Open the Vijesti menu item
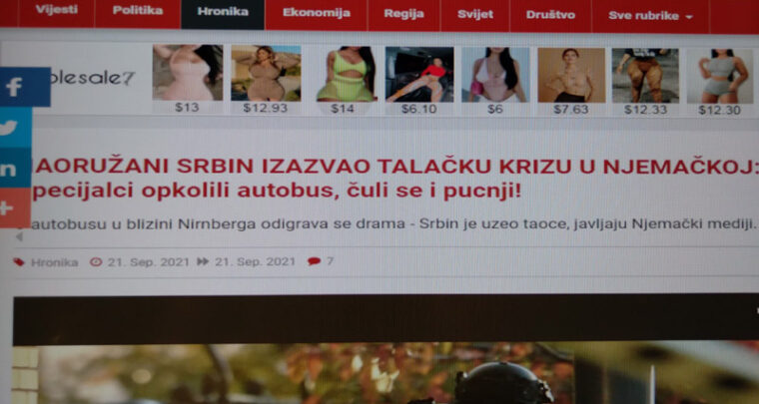The width and height of the screenshot is (759, 404). point(57,11)
